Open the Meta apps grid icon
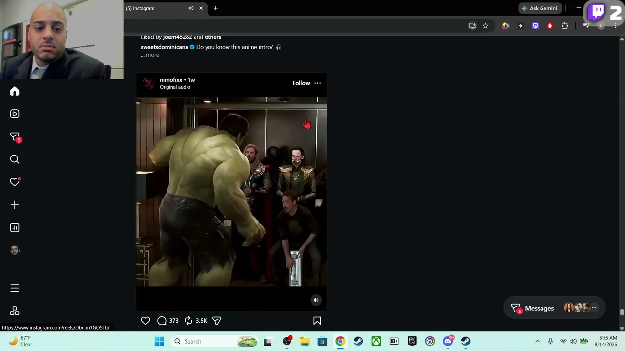The height and width of the screenshot is (351, 625). 15,311
